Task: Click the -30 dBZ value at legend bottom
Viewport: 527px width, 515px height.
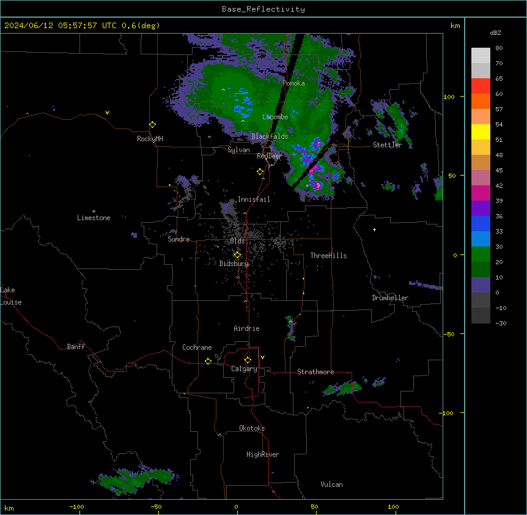Action: point(501,324)
